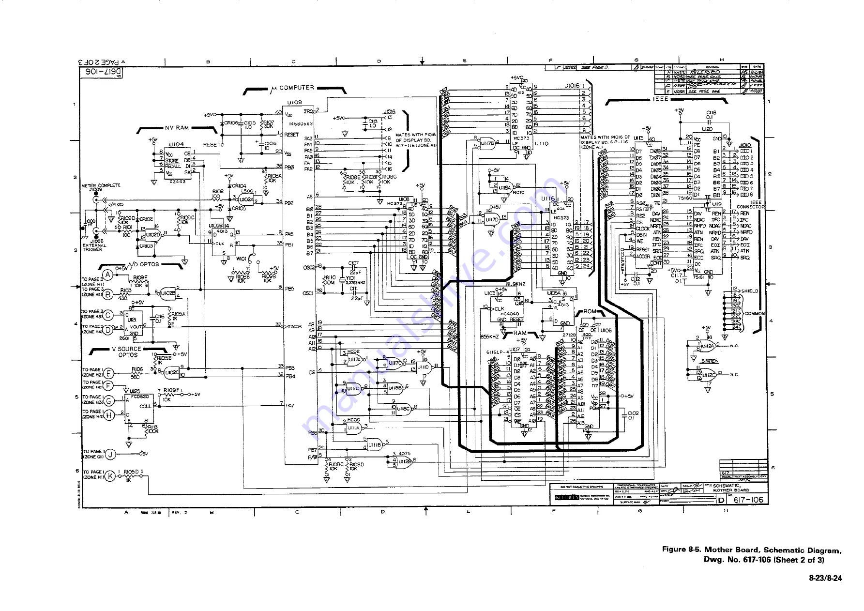The image size is (864, 611).
Task: Click circled connector E
Action: [109, 373]
